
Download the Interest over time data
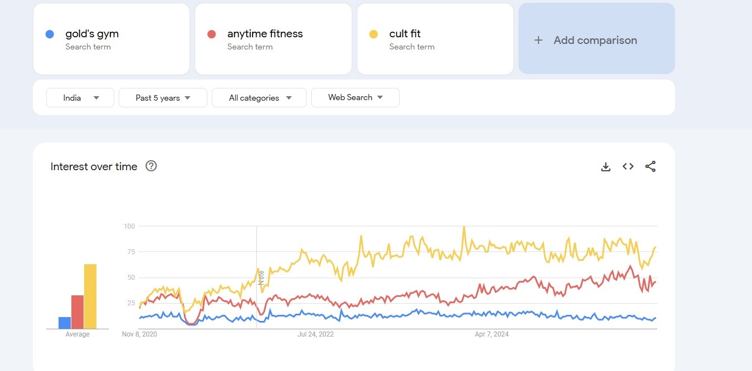click(x=605, y=166)
